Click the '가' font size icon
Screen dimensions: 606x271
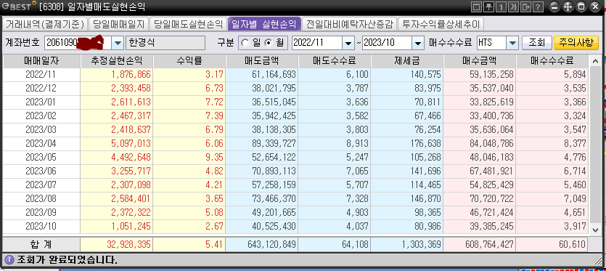[514, 7]
